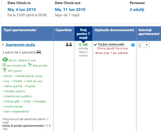Click the Tipul apartamentului column header

[20, 30]
